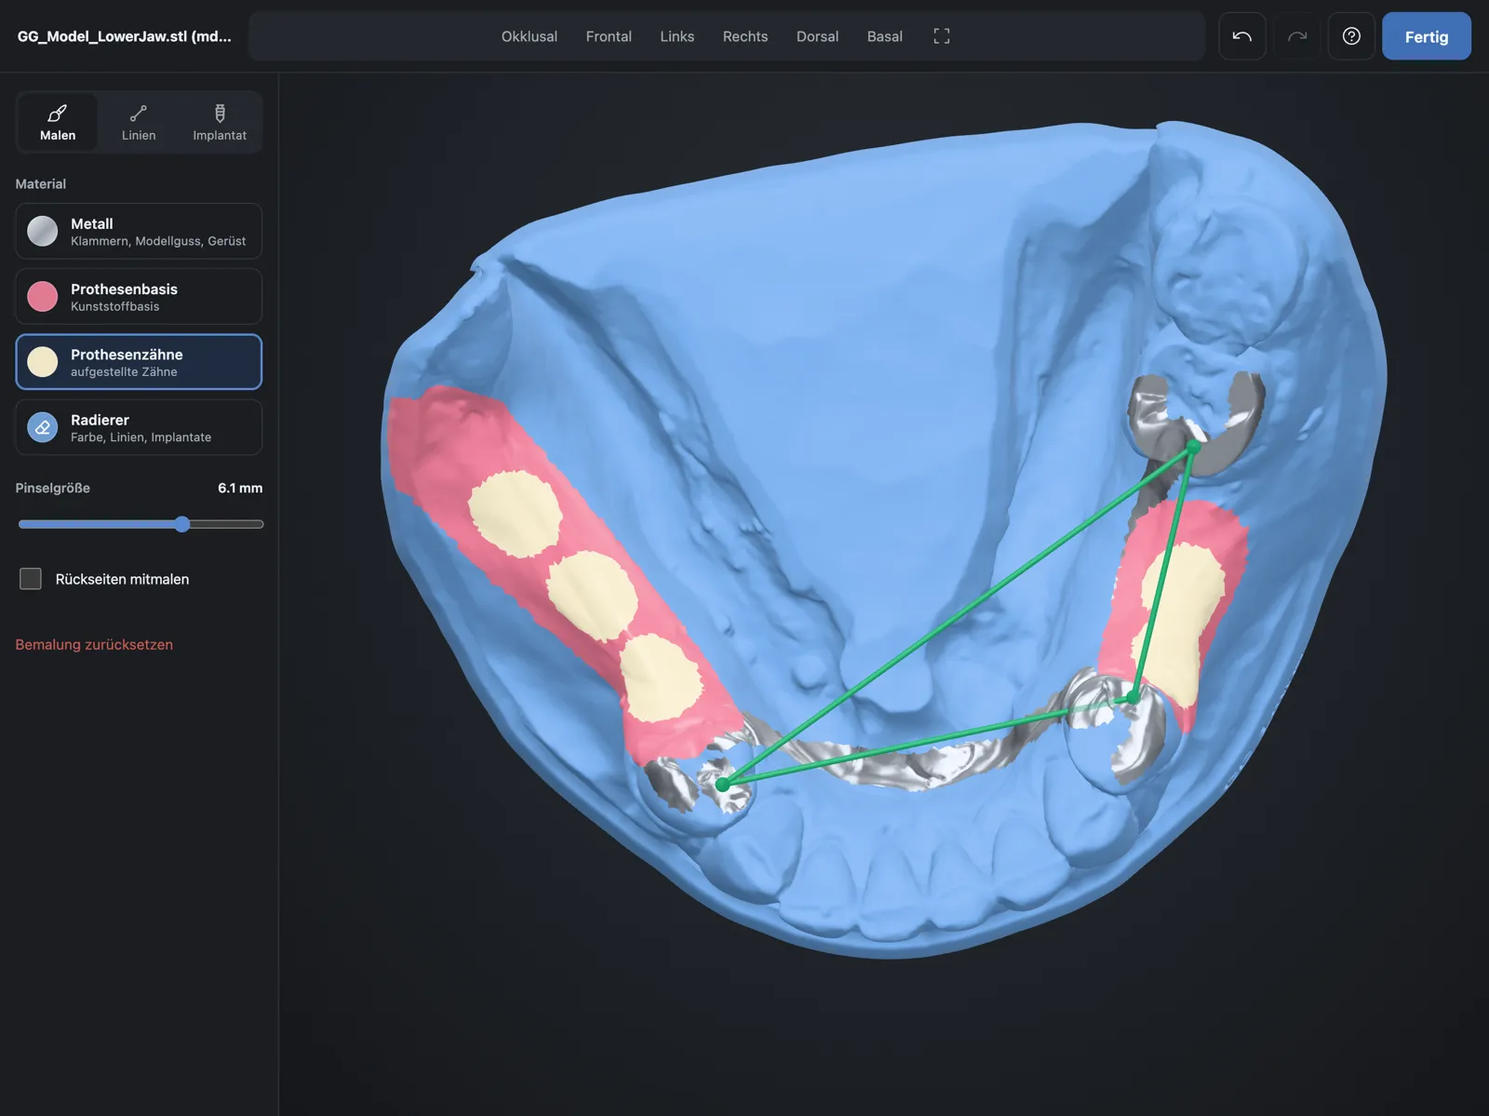
Task: Open the Implantat tool tab
Action: coord(220,122)
